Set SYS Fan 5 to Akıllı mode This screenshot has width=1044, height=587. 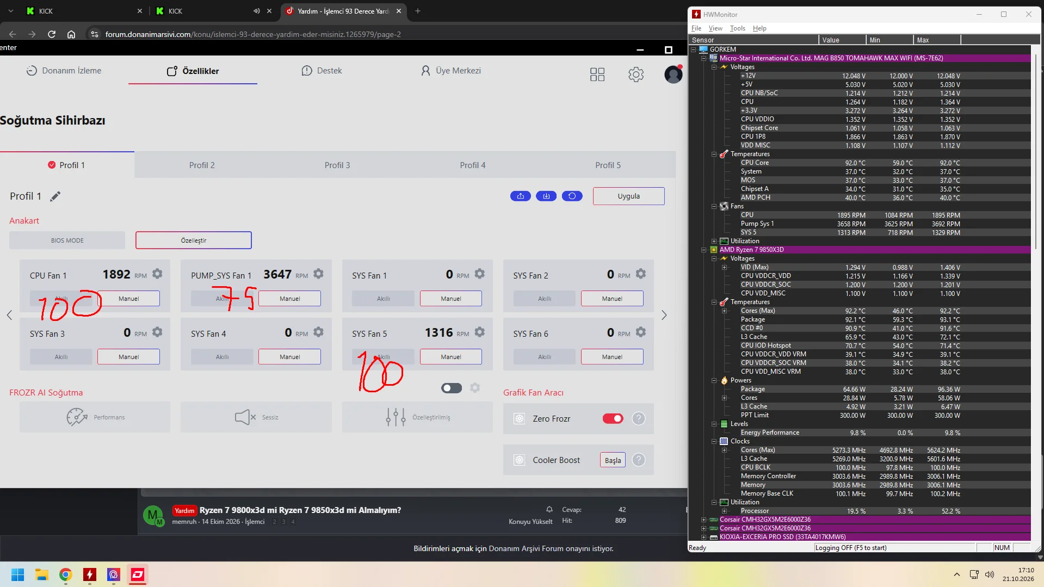(x=383, y=357)
